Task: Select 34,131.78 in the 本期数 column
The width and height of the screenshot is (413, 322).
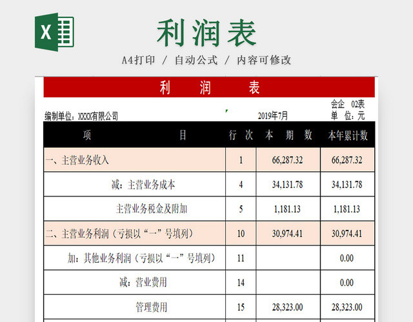Action: coord(287,185)
